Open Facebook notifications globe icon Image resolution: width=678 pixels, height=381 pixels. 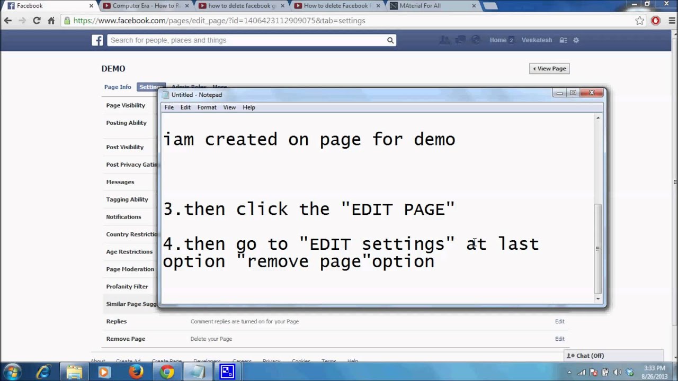point(476,40)
